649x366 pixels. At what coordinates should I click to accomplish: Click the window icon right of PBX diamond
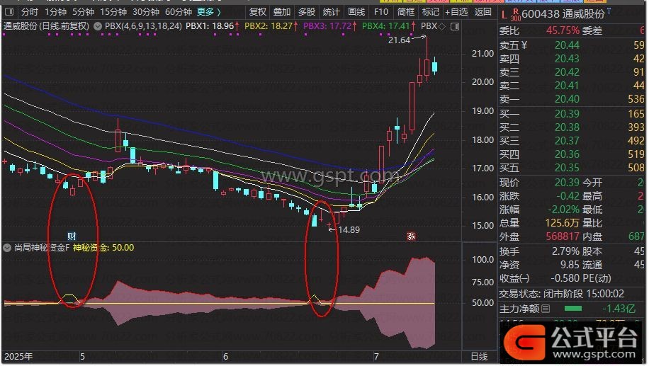tap(455, 26)
